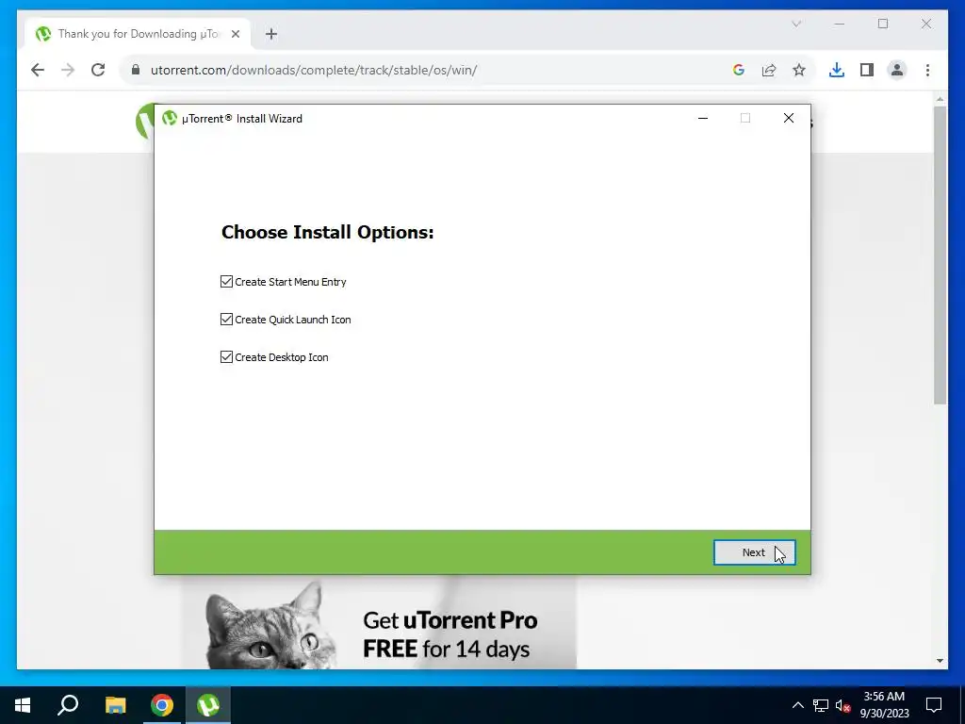
Task: Open the taskbar clock and date
Action: [884, 705]
